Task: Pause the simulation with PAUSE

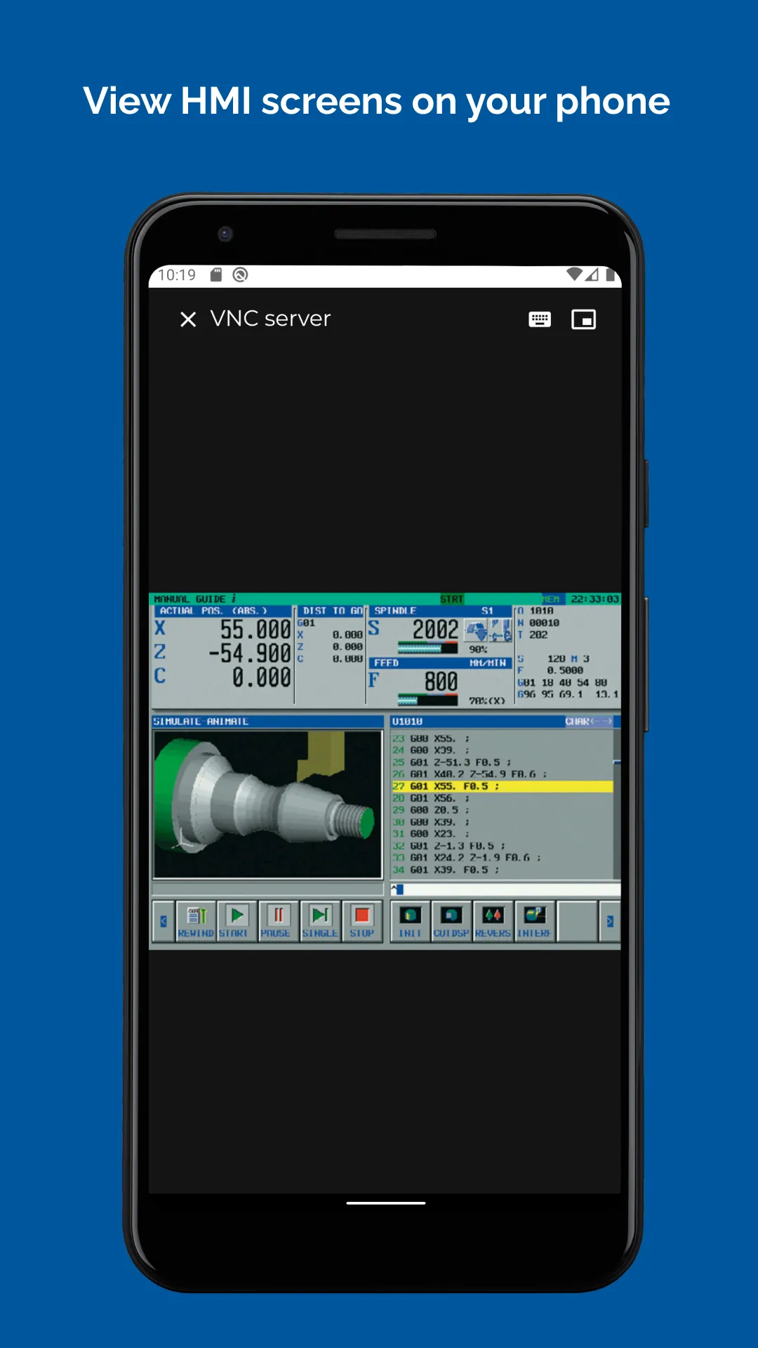Action: 278,921
